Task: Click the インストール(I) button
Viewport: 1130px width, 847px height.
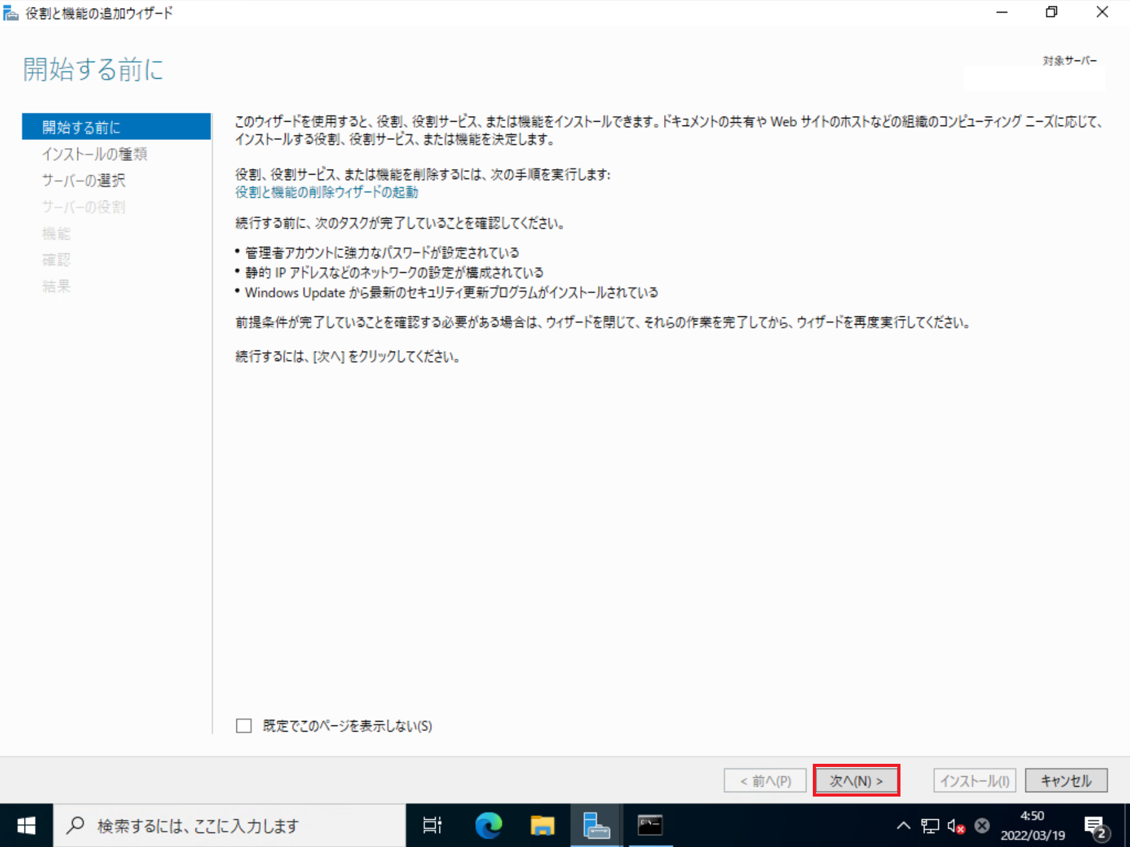Action: (x=974, y=780)
